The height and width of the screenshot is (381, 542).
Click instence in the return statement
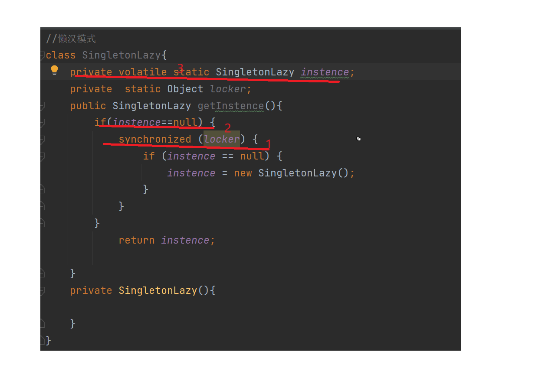(x=185, y=240)
